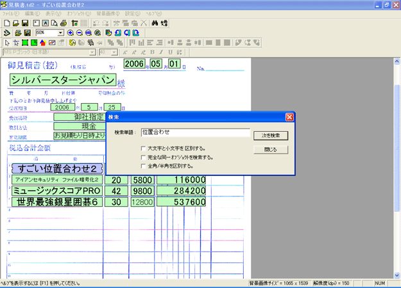401x288 pixels.
Task: Open search with the binoculars icon
Action: tap(155, 23)
